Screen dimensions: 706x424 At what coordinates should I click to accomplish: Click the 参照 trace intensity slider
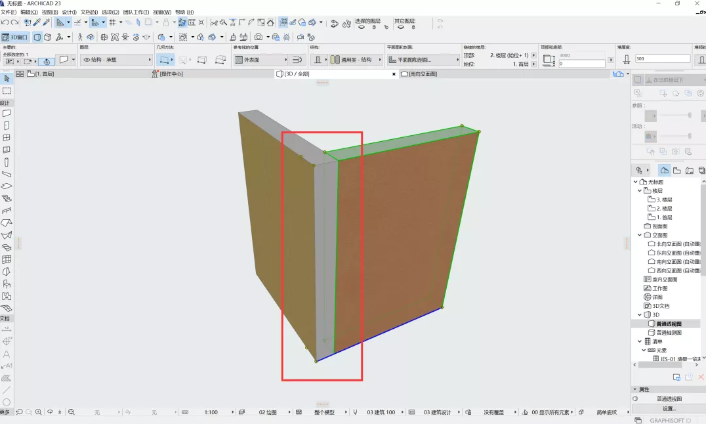coord(675,116)
